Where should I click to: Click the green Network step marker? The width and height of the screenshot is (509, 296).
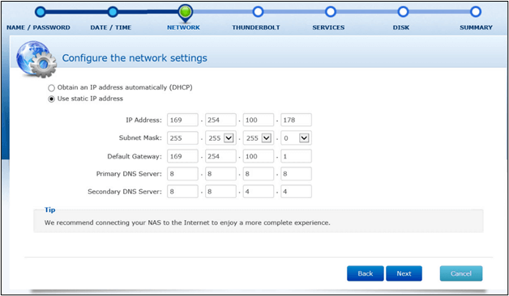click(x=186, y=13)
